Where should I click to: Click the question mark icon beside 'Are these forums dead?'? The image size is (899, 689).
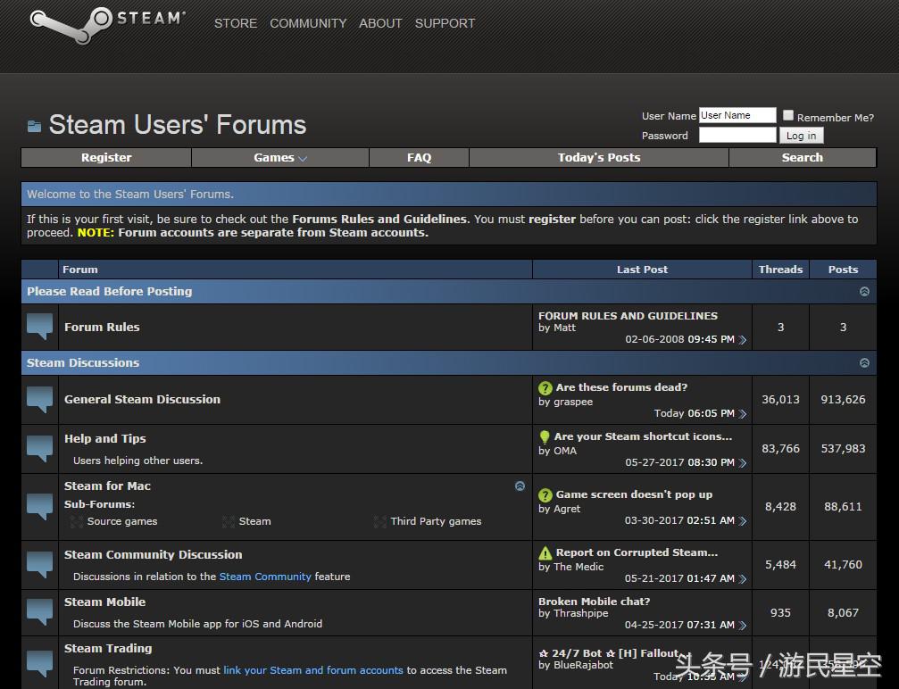[545, 388]
